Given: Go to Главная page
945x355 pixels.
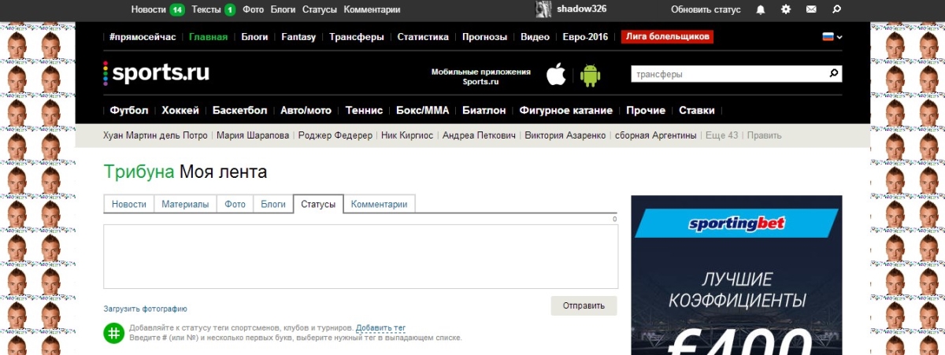Looking at the screenshot, I should [x=209, y=37].
